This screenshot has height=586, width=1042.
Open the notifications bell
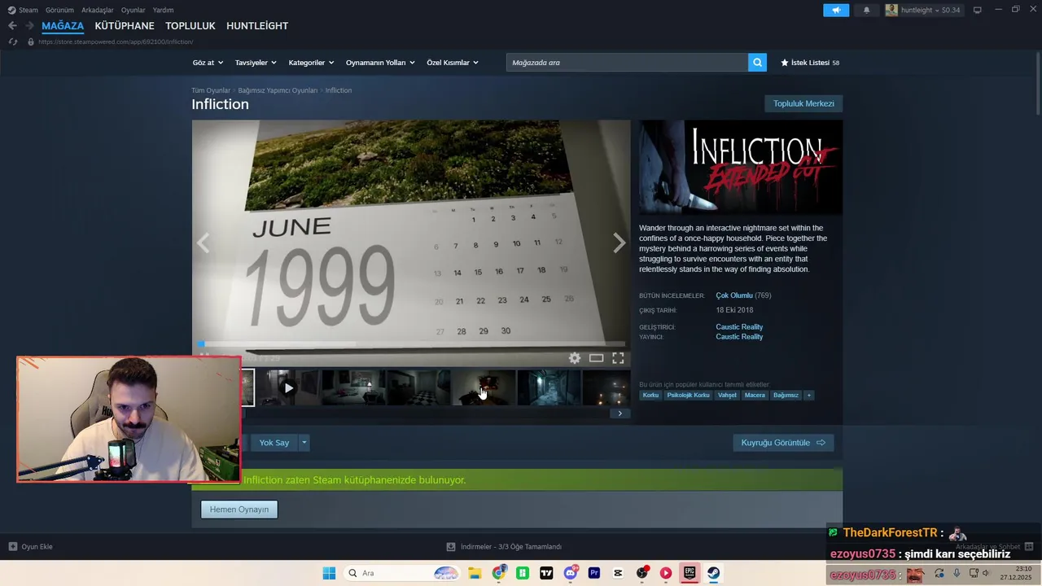pyautogui.click(x=866, y=10)
